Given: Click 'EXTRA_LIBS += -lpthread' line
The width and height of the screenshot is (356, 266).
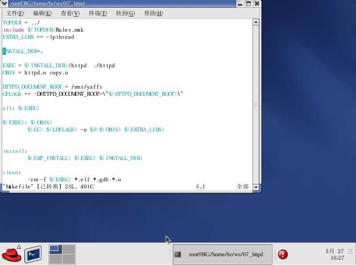Looking at the screenshot, I should (38, 37).
